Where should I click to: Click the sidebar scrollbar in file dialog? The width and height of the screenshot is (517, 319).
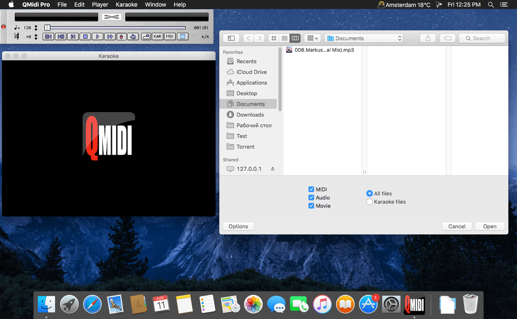(280, 79)
